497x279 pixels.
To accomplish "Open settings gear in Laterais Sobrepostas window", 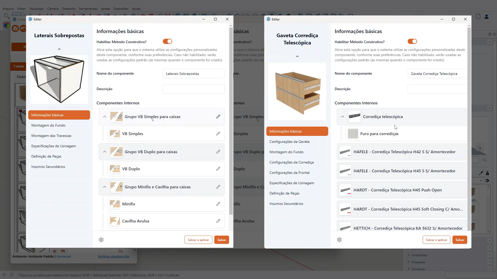I will click(101, 240).
